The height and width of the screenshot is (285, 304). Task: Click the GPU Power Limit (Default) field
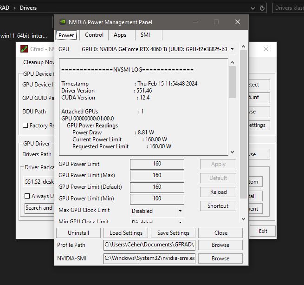click(x=157, y=187)
